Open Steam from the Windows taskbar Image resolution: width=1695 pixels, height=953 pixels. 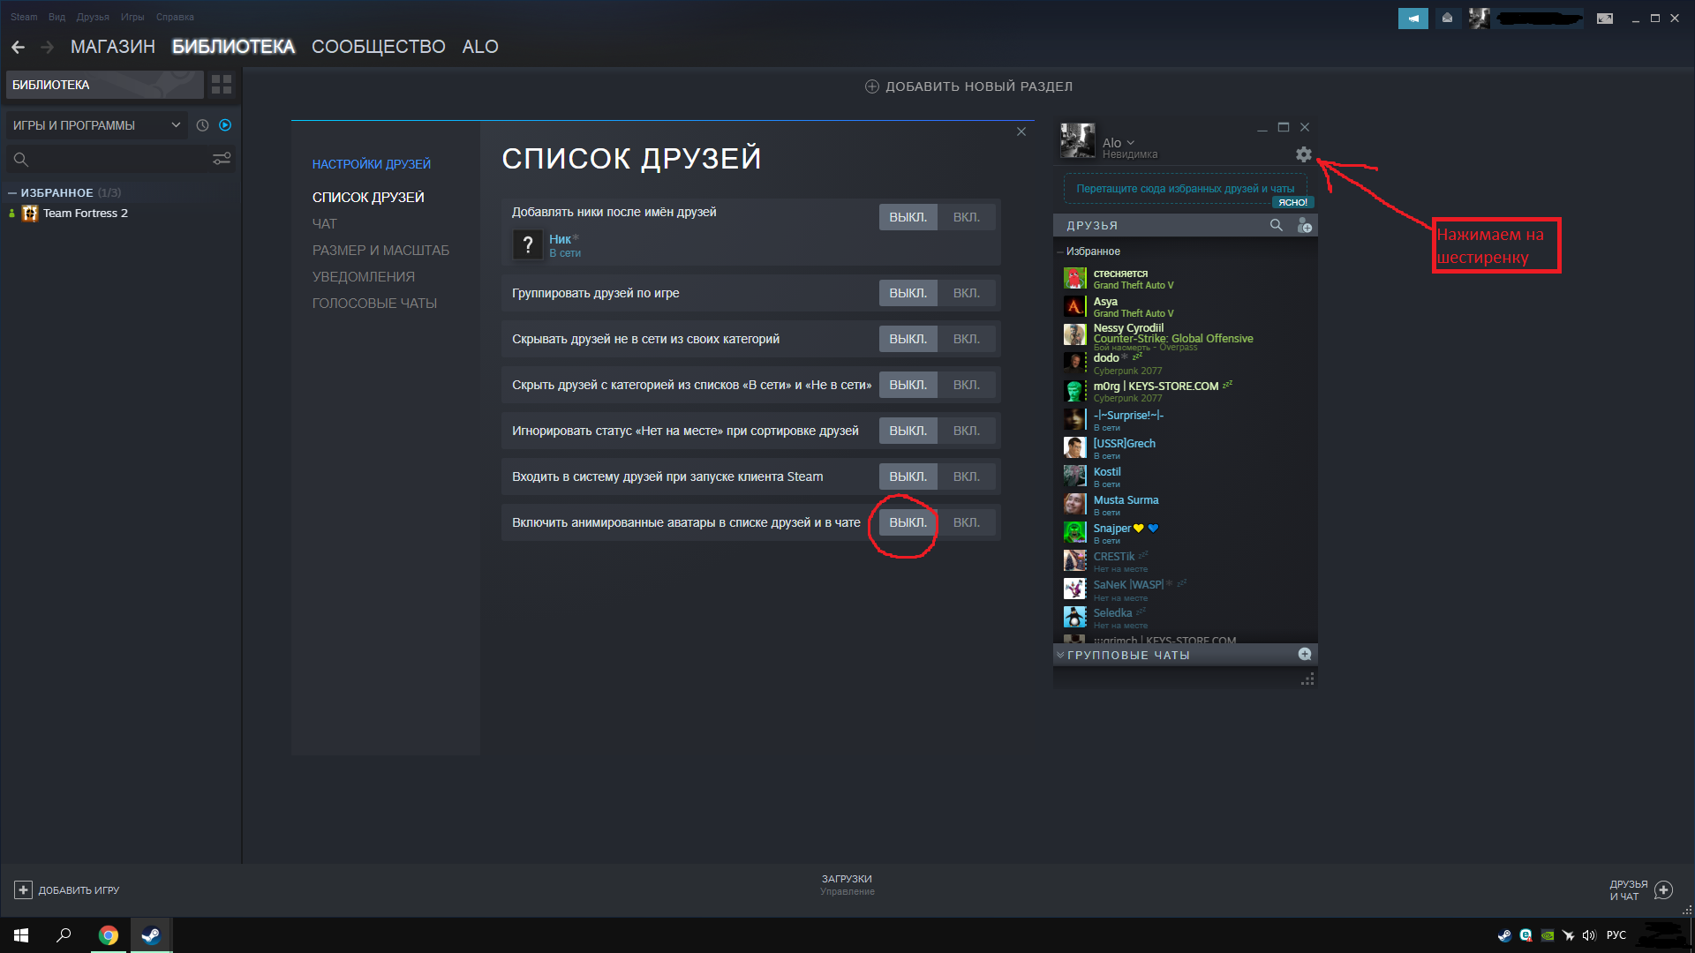point(151,935)
